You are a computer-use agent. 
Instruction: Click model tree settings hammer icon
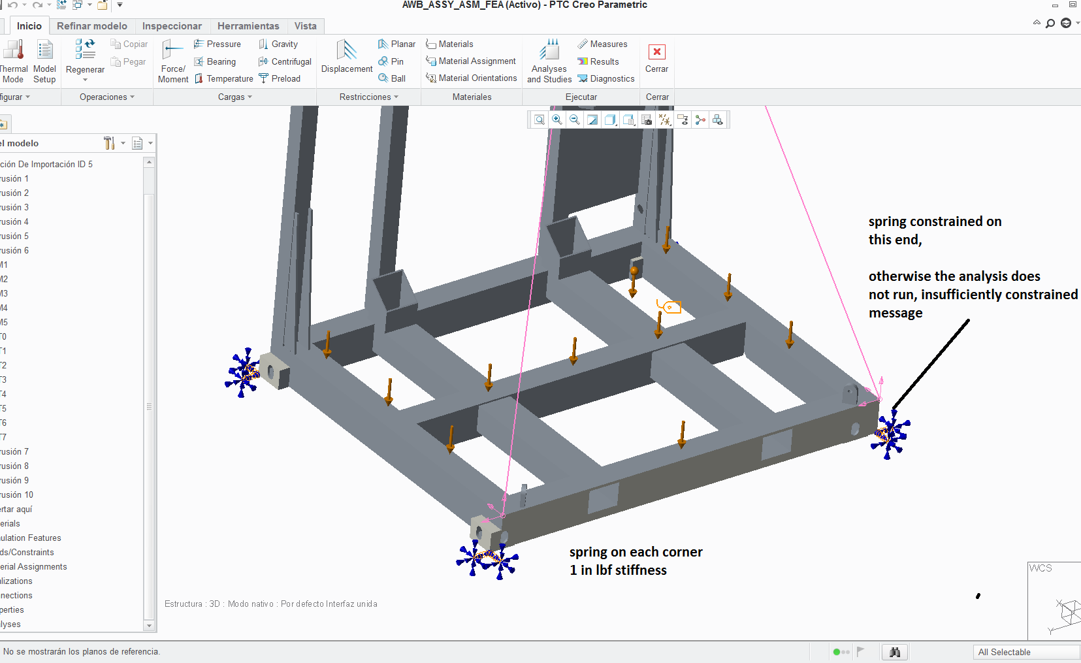coord(109,143)
